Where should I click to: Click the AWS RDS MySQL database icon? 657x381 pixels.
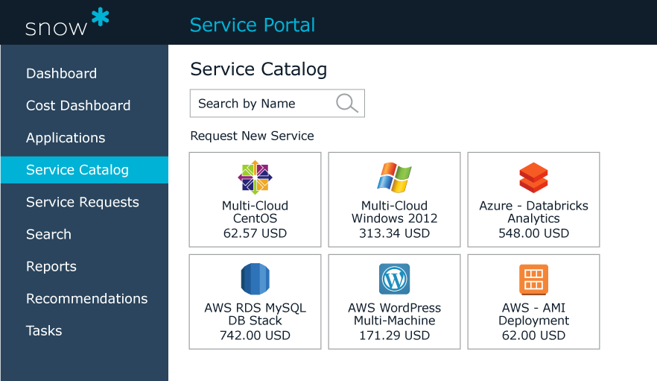(x=255, y=280)
